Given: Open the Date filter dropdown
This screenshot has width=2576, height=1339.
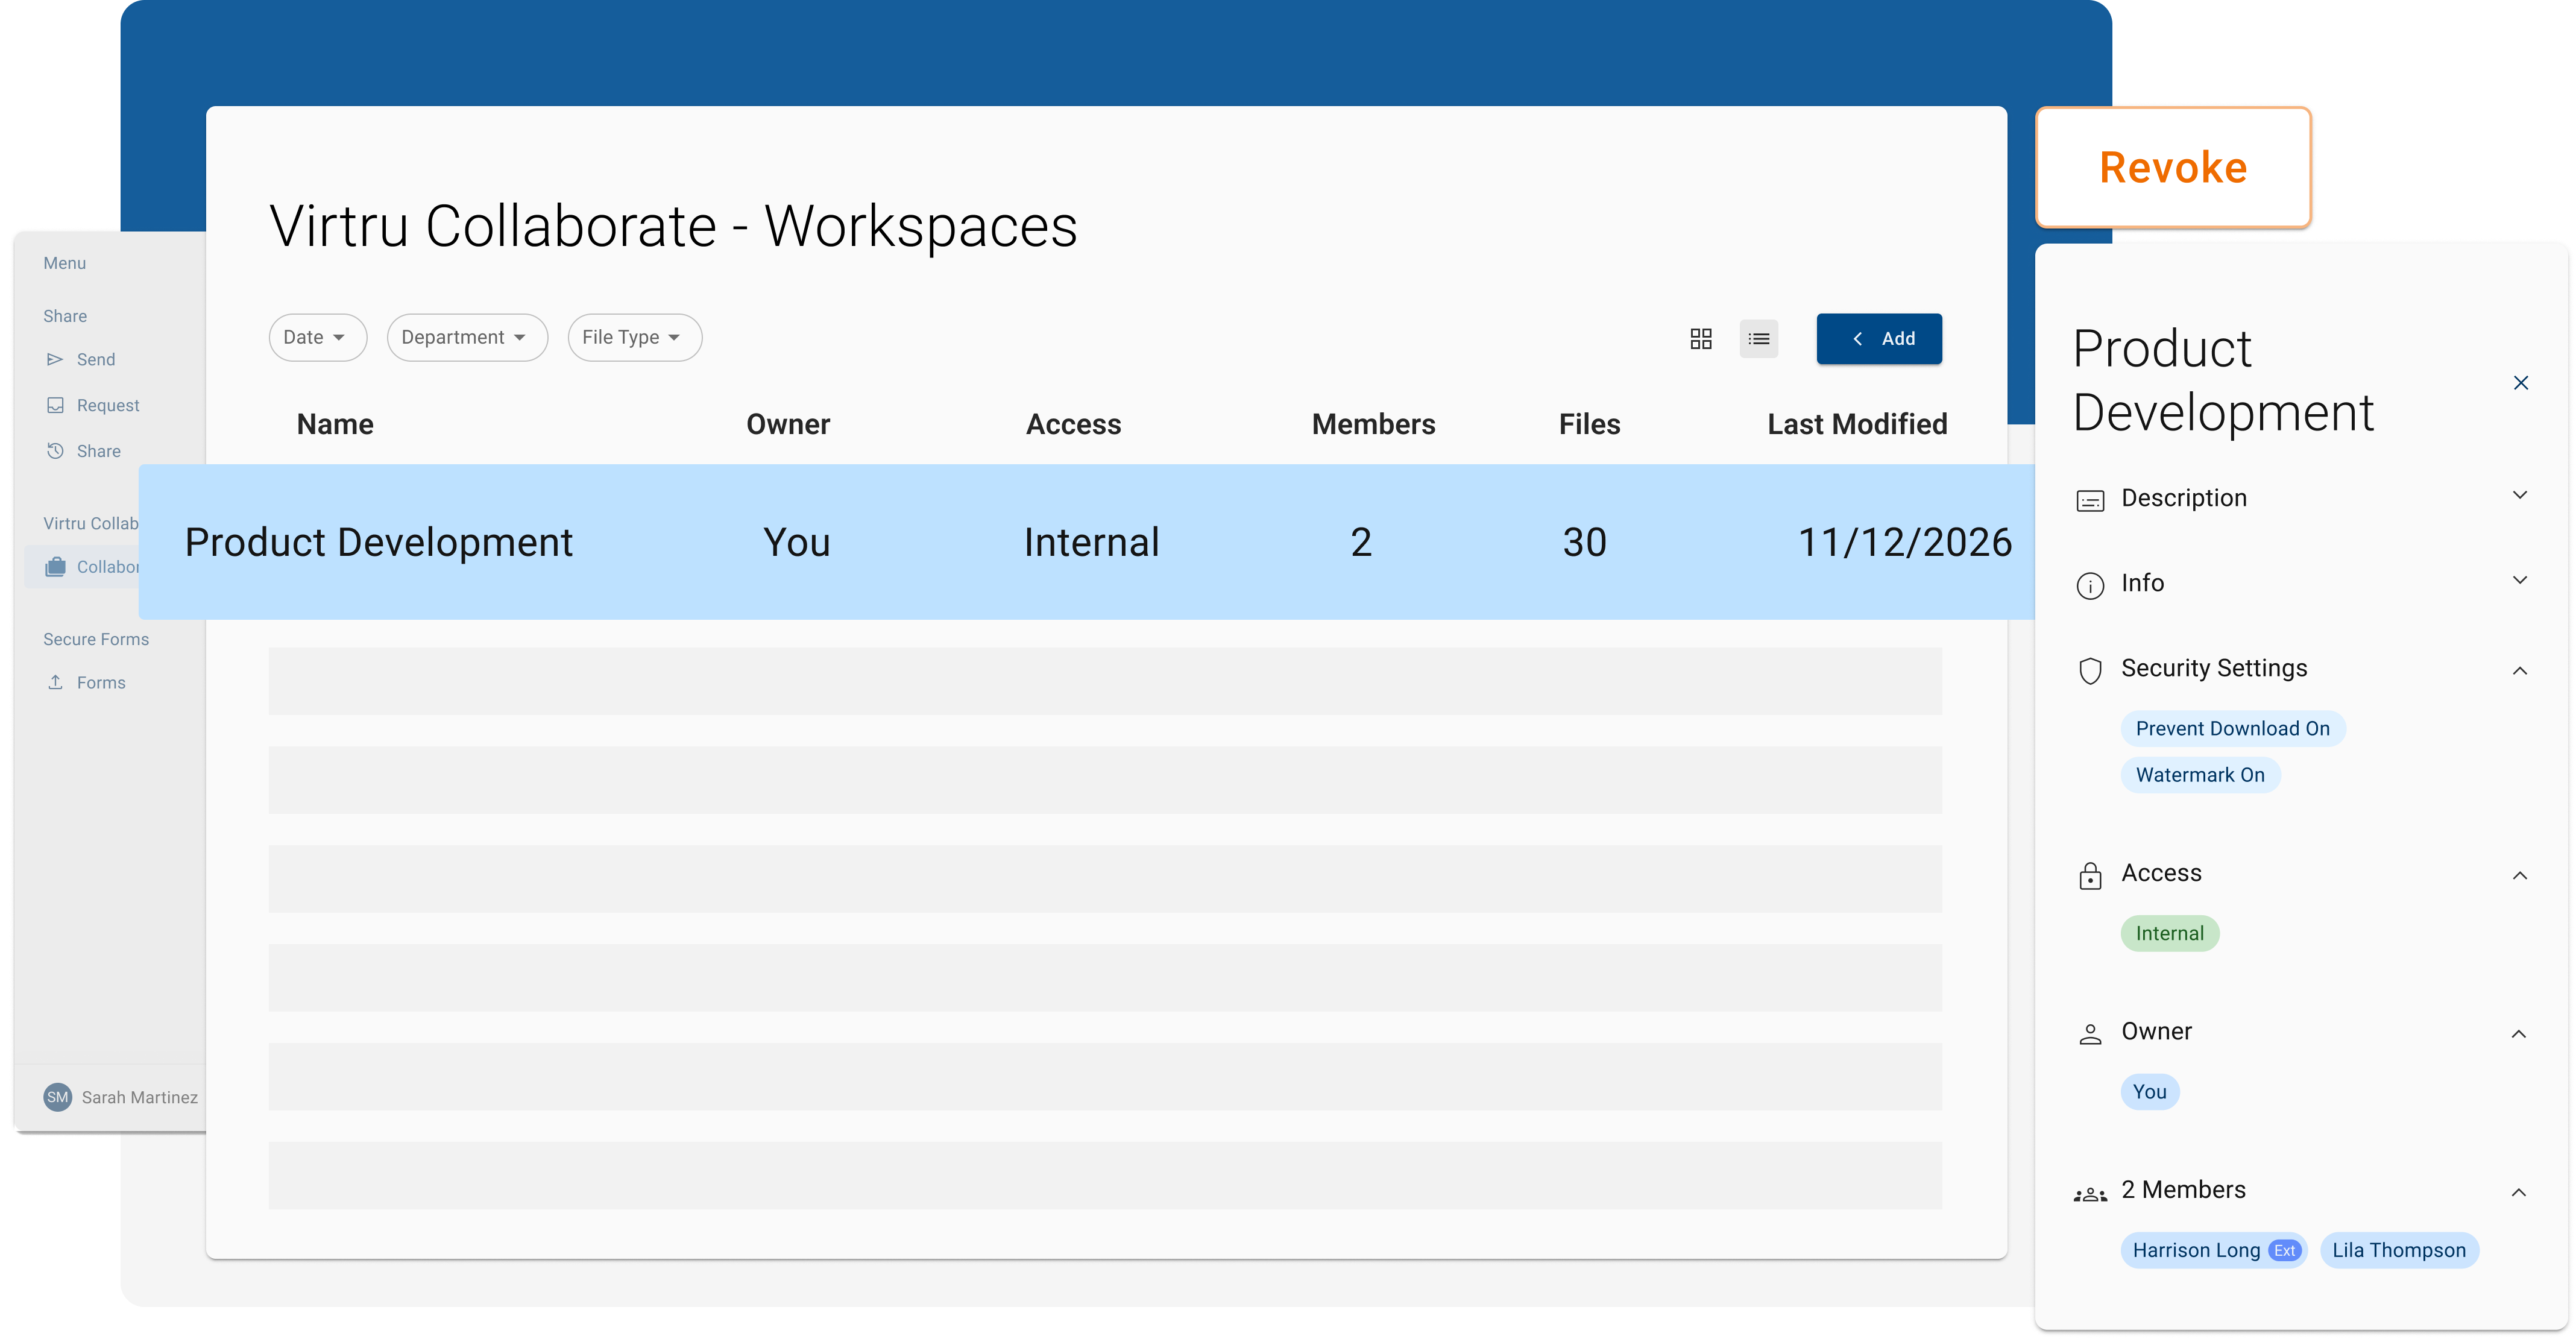Looking at the screenshot, I should tap(317, 338).
